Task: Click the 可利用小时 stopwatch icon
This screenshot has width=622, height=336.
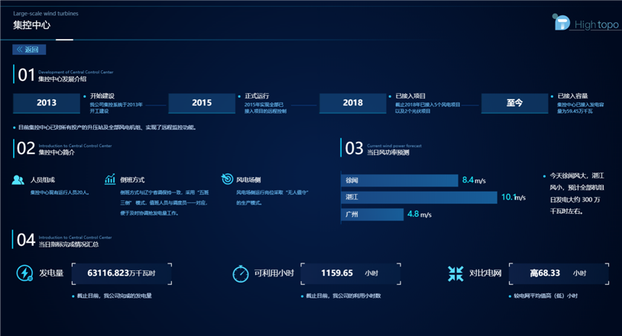Action: point(241,273)
